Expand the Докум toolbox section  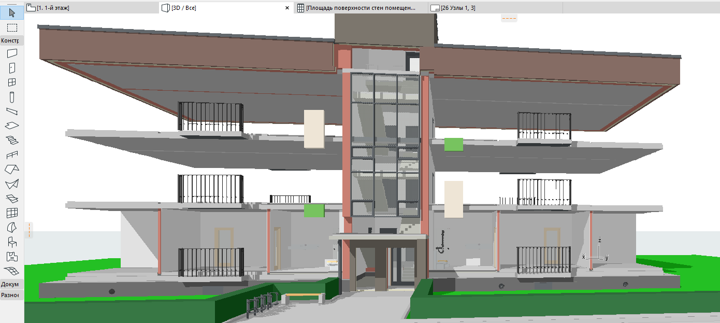(10, 284)
